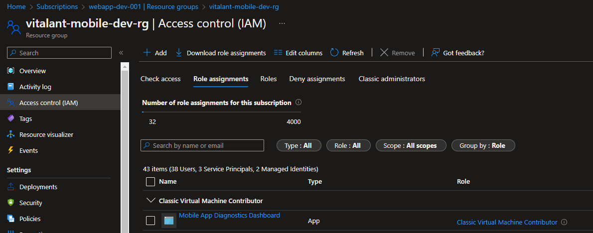Collapse the sidebar with double chevron
This screenshot has width=593, height=233.
pos(121,52)
